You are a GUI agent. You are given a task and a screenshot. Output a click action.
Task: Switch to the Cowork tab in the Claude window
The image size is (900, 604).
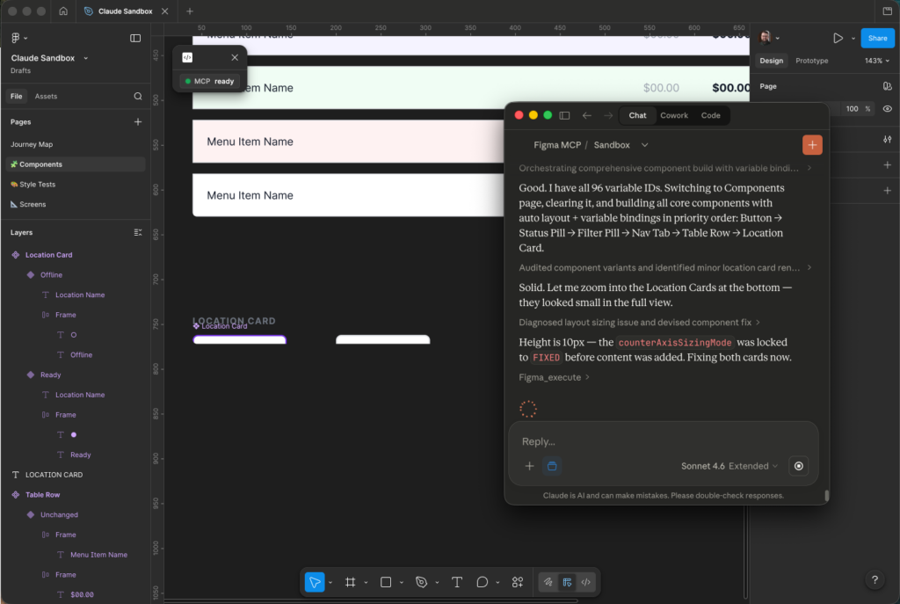[x=674, y=114]
